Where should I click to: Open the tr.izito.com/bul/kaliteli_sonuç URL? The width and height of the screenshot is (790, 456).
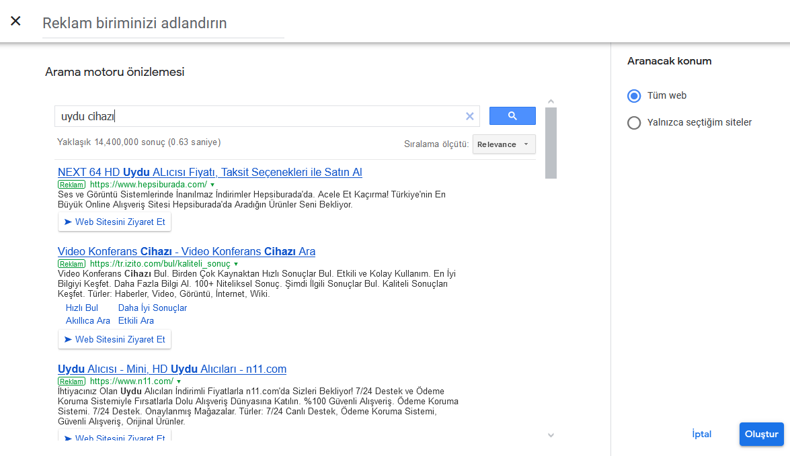point(160,264)
